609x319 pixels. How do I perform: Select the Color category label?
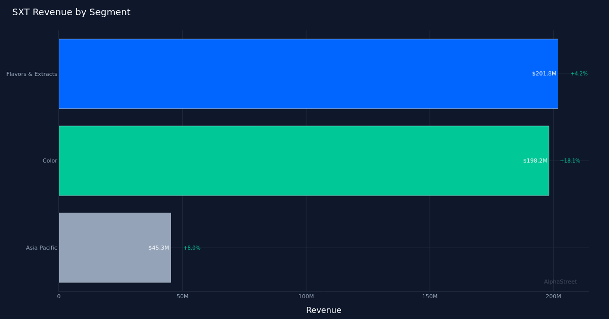[x=50, y=161]
